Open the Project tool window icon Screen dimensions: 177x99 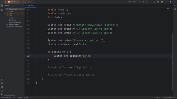2,5
